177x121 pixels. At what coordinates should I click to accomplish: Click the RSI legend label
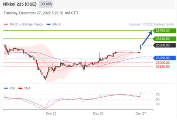12,88
